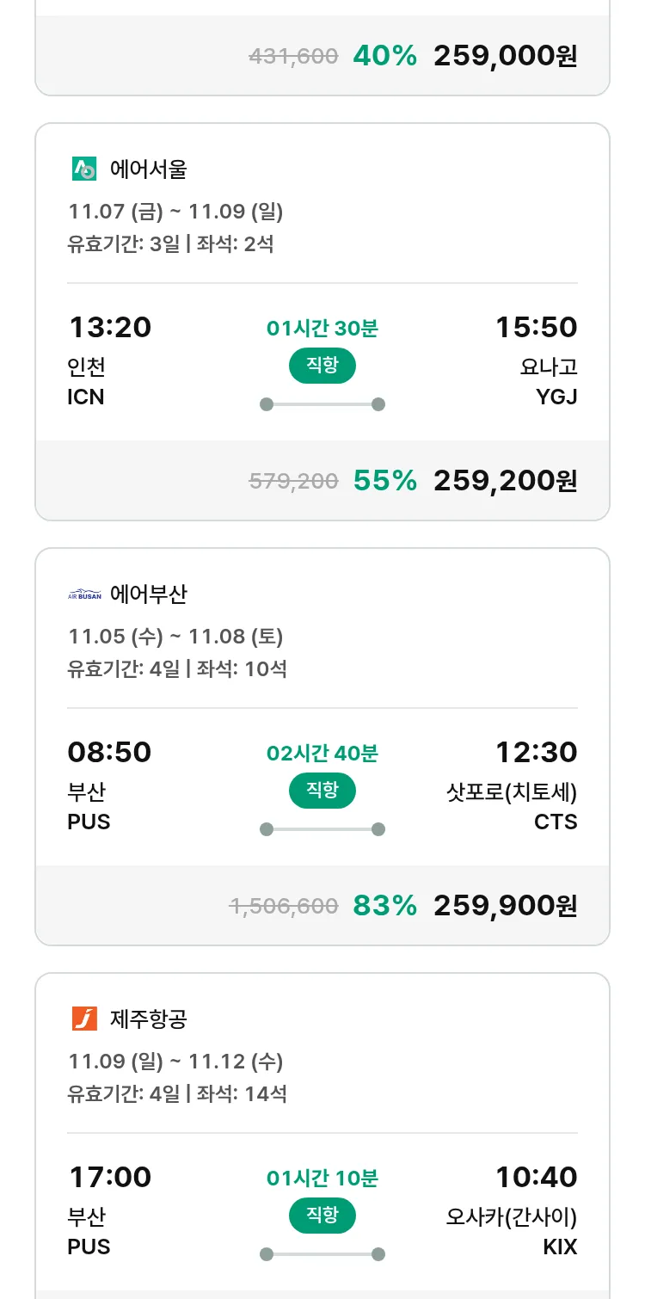Image resolution: width=645 pixels, height=1299 pixels.
Task: Click the Air Busan airline logo
Action: [84, 594]
